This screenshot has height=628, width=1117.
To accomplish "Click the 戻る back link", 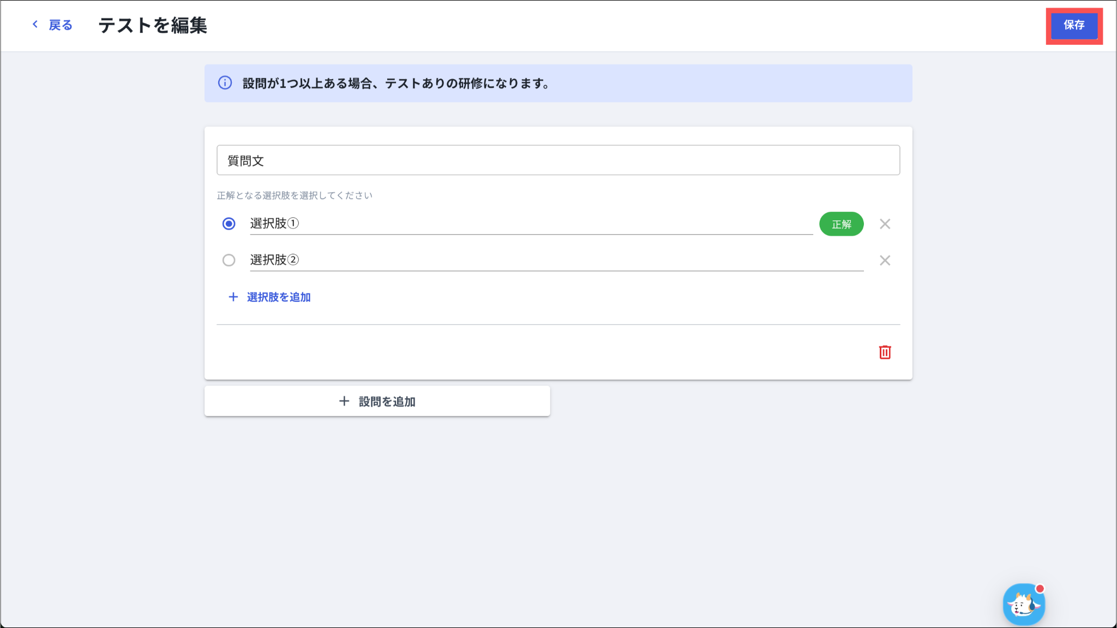I will pos(61,25).
